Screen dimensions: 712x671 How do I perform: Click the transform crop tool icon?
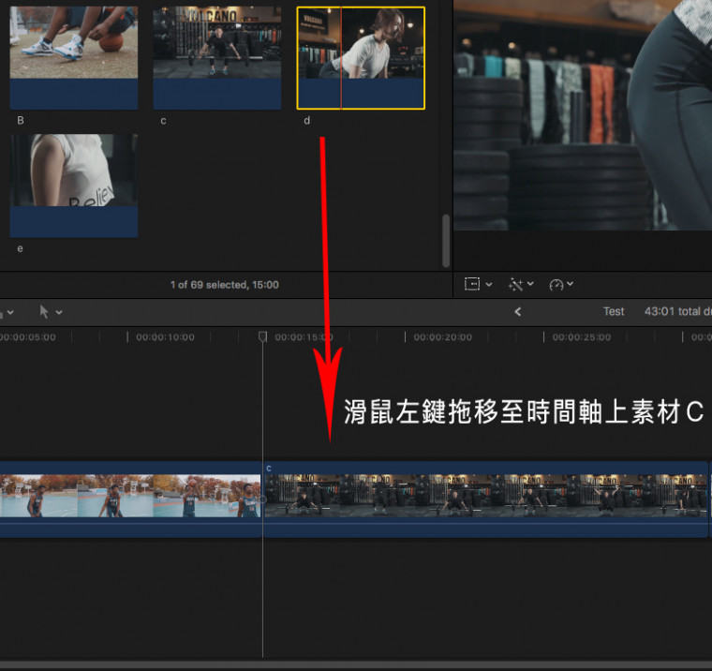472,284
